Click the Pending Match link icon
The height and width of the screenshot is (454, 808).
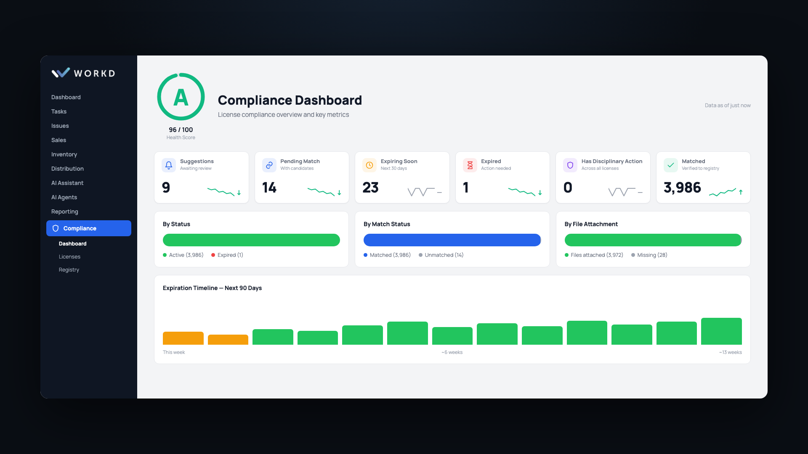tap(269, 165)
